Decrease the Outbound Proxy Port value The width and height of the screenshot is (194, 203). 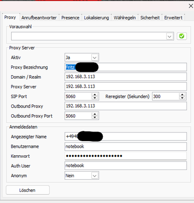click(x=95, y=118)
